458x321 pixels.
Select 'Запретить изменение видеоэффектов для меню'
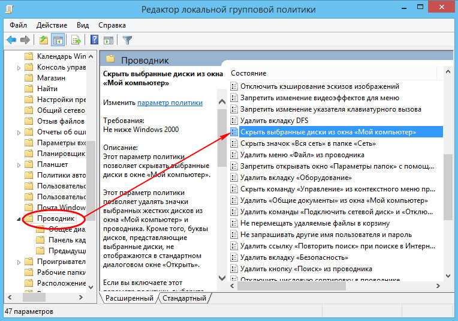point(320,98)
